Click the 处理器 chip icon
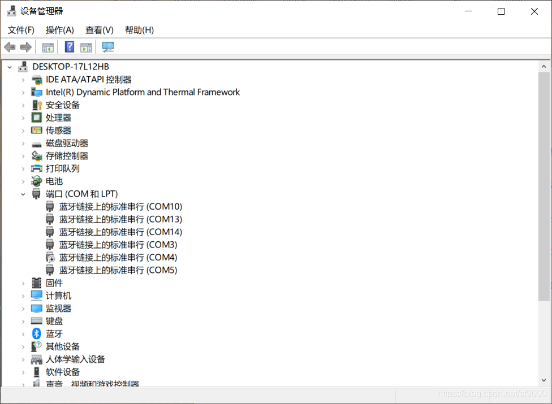Image resolution: width=552 pixels, height=404 pixels. point(37,118)
